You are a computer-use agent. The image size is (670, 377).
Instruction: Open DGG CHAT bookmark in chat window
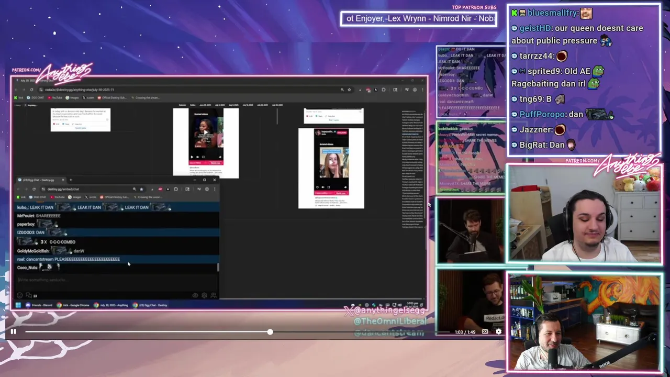point(38,197)
